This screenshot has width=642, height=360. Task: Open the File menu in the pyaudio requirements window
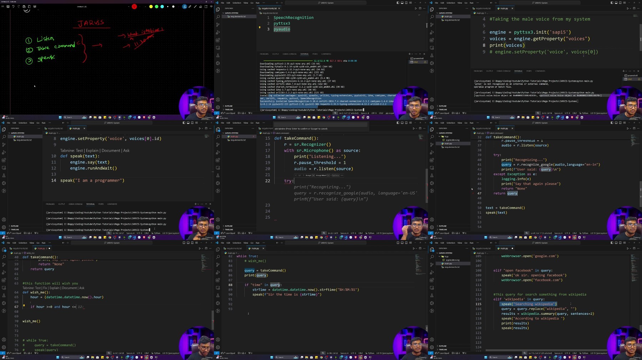223,2
